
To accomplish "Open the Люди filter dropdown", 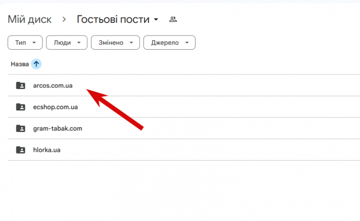I will click(x=67, y=43).
